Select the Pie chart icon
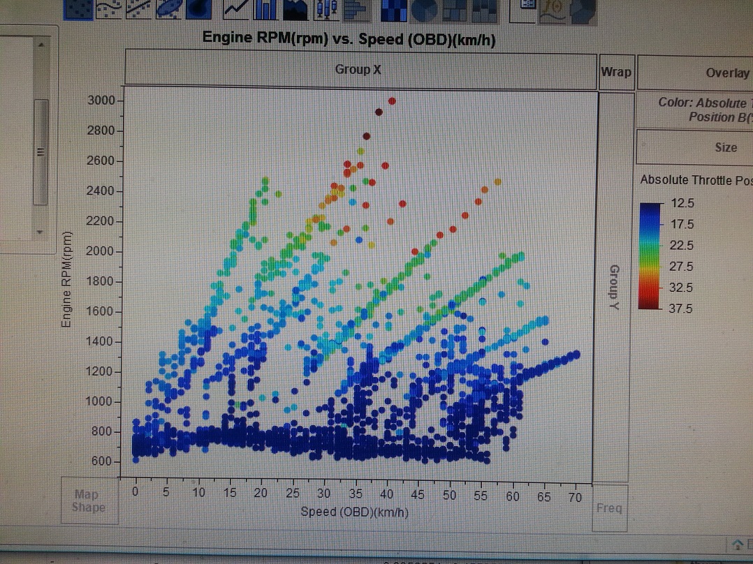This screenshot has width=753, height=564. [425, 8]
